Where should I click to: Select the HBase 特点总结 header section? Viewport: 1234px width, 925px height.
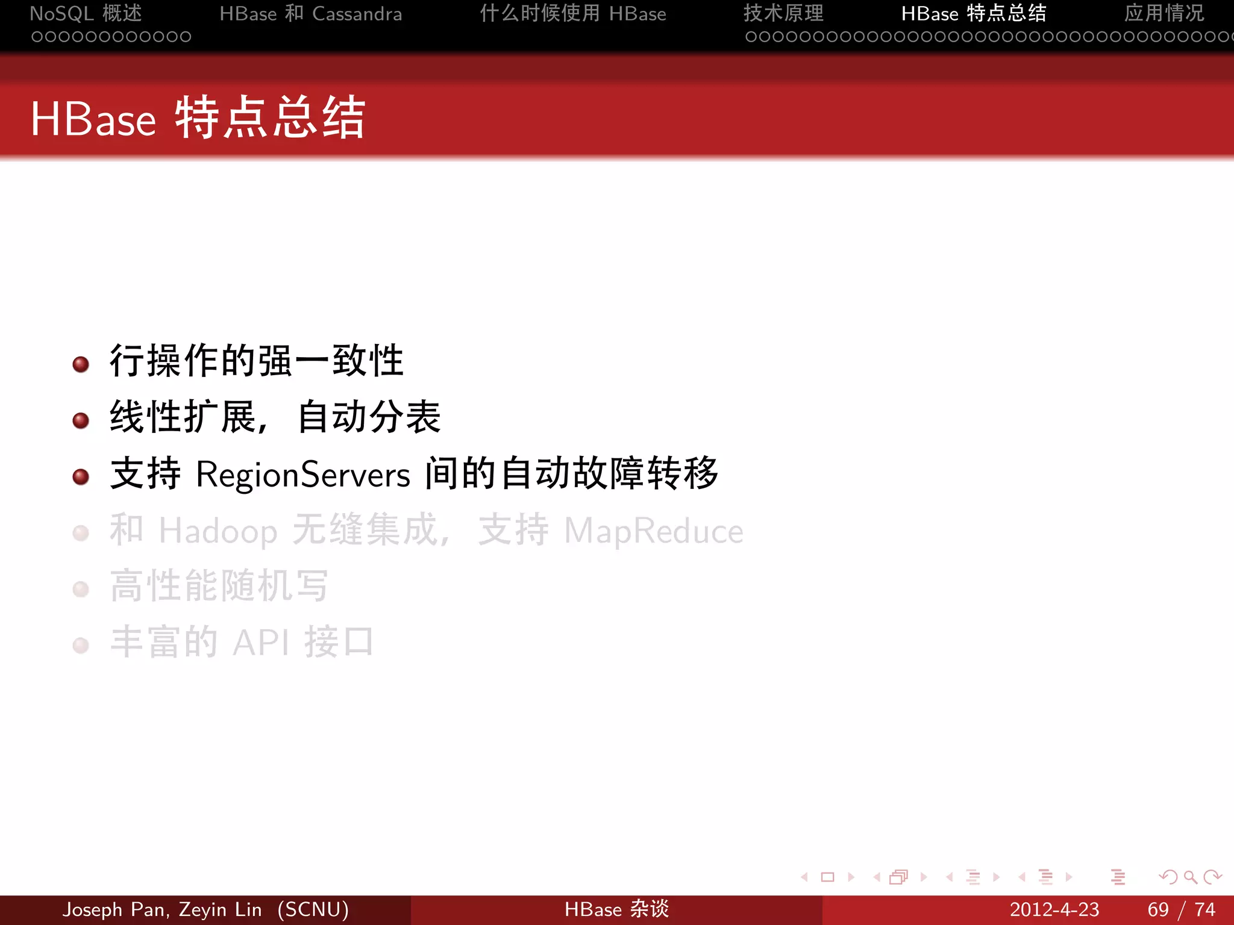pos(974,13)
